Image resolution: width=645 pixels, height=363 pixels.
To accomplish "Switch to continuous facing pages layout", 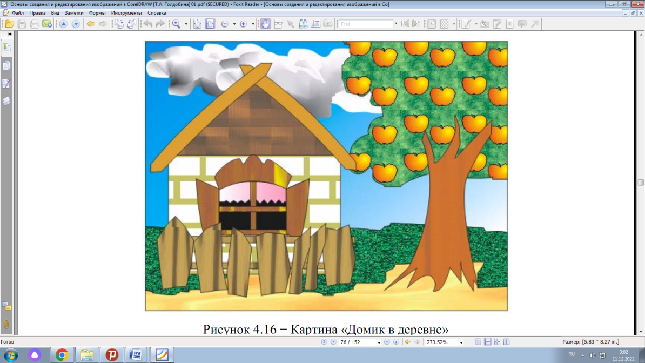I will [x=498, y=342].
